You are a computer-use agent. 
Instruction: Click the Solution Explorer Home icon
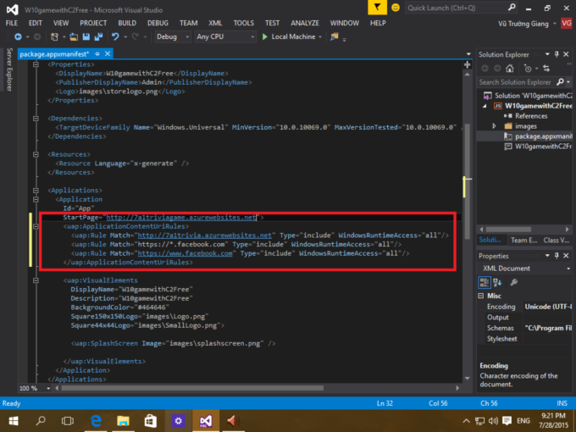click(510, 69)
